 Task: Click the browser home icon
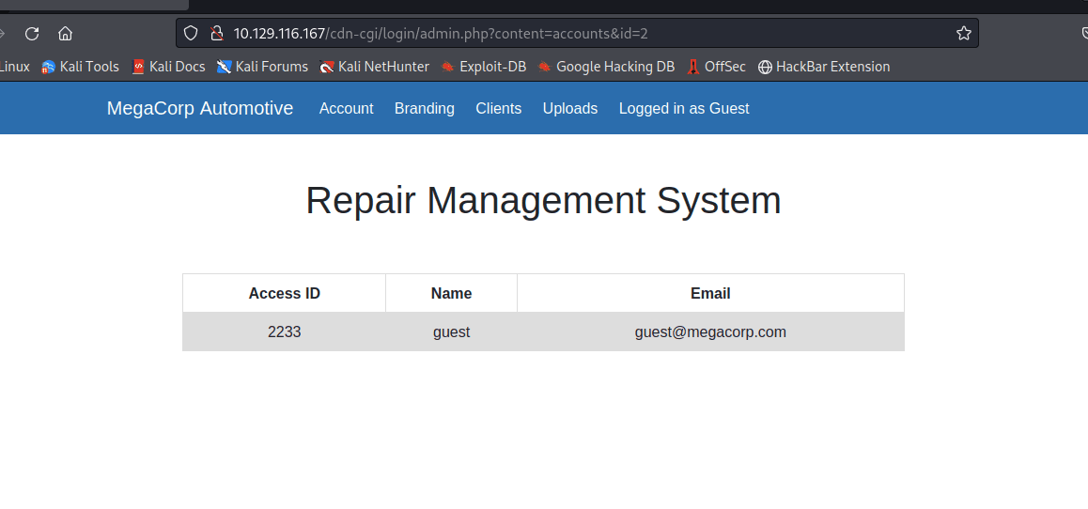click(x=65, y=34)
